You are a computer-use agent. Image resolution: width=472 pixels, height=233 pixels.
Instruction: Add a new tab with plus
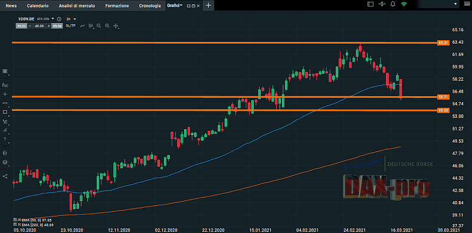tap(208, 5)
